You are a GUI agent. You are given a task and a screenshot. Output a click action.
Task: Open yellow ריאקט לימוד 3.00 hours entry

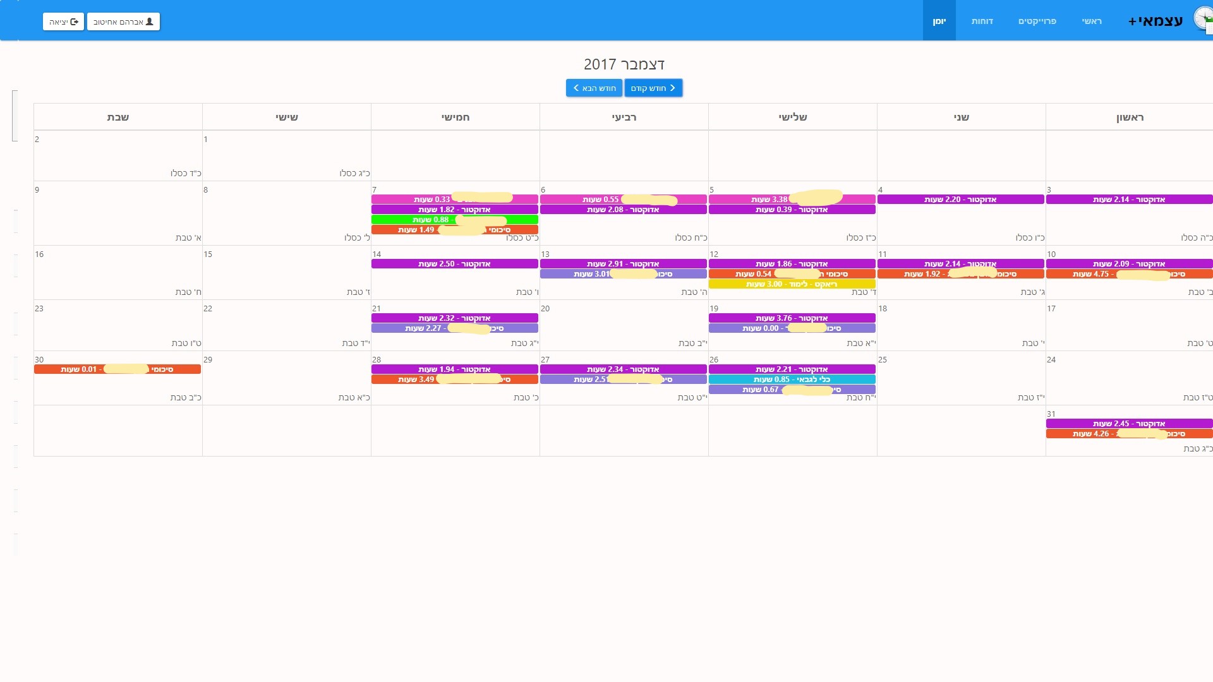click(792, 284)
